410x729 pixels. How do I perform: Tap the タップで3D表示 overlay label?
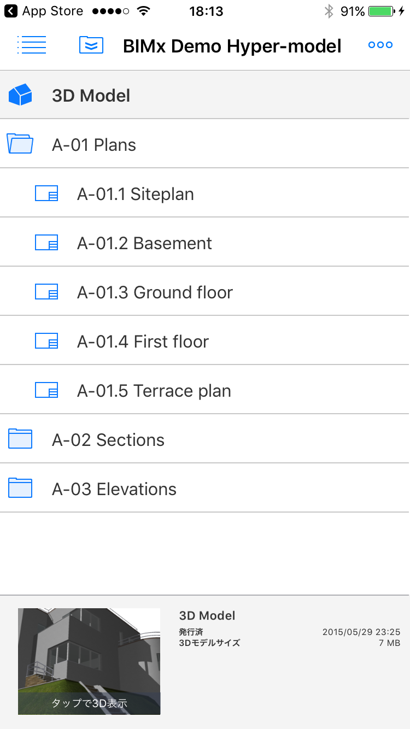(89, 703)
